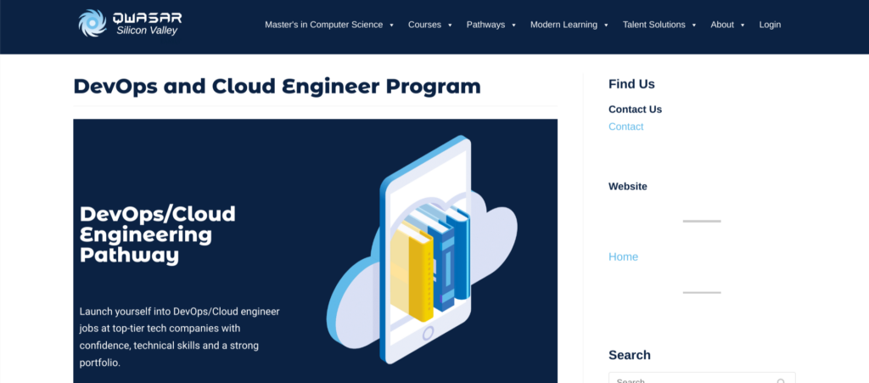Select Pathways in the navigation bar
Image resolution: width=869 pixels, height=383 pixels.
tap(485, 25)
